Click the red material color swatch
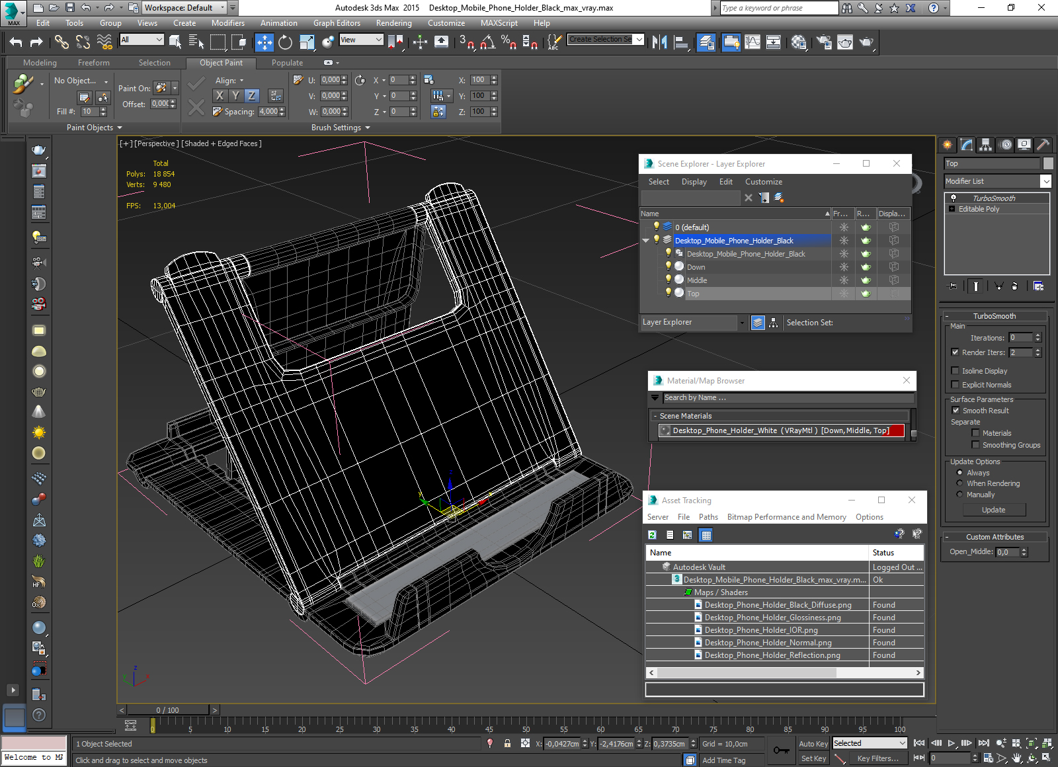 click(x=897, y=430)
